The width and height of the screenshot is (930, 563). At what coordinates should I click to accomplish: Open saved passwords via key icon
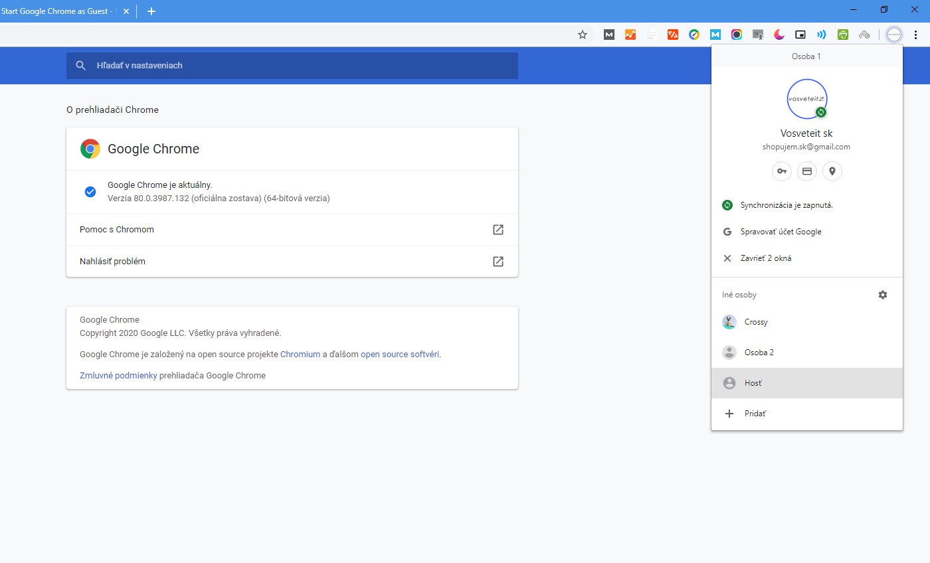(x=782, y=171)
